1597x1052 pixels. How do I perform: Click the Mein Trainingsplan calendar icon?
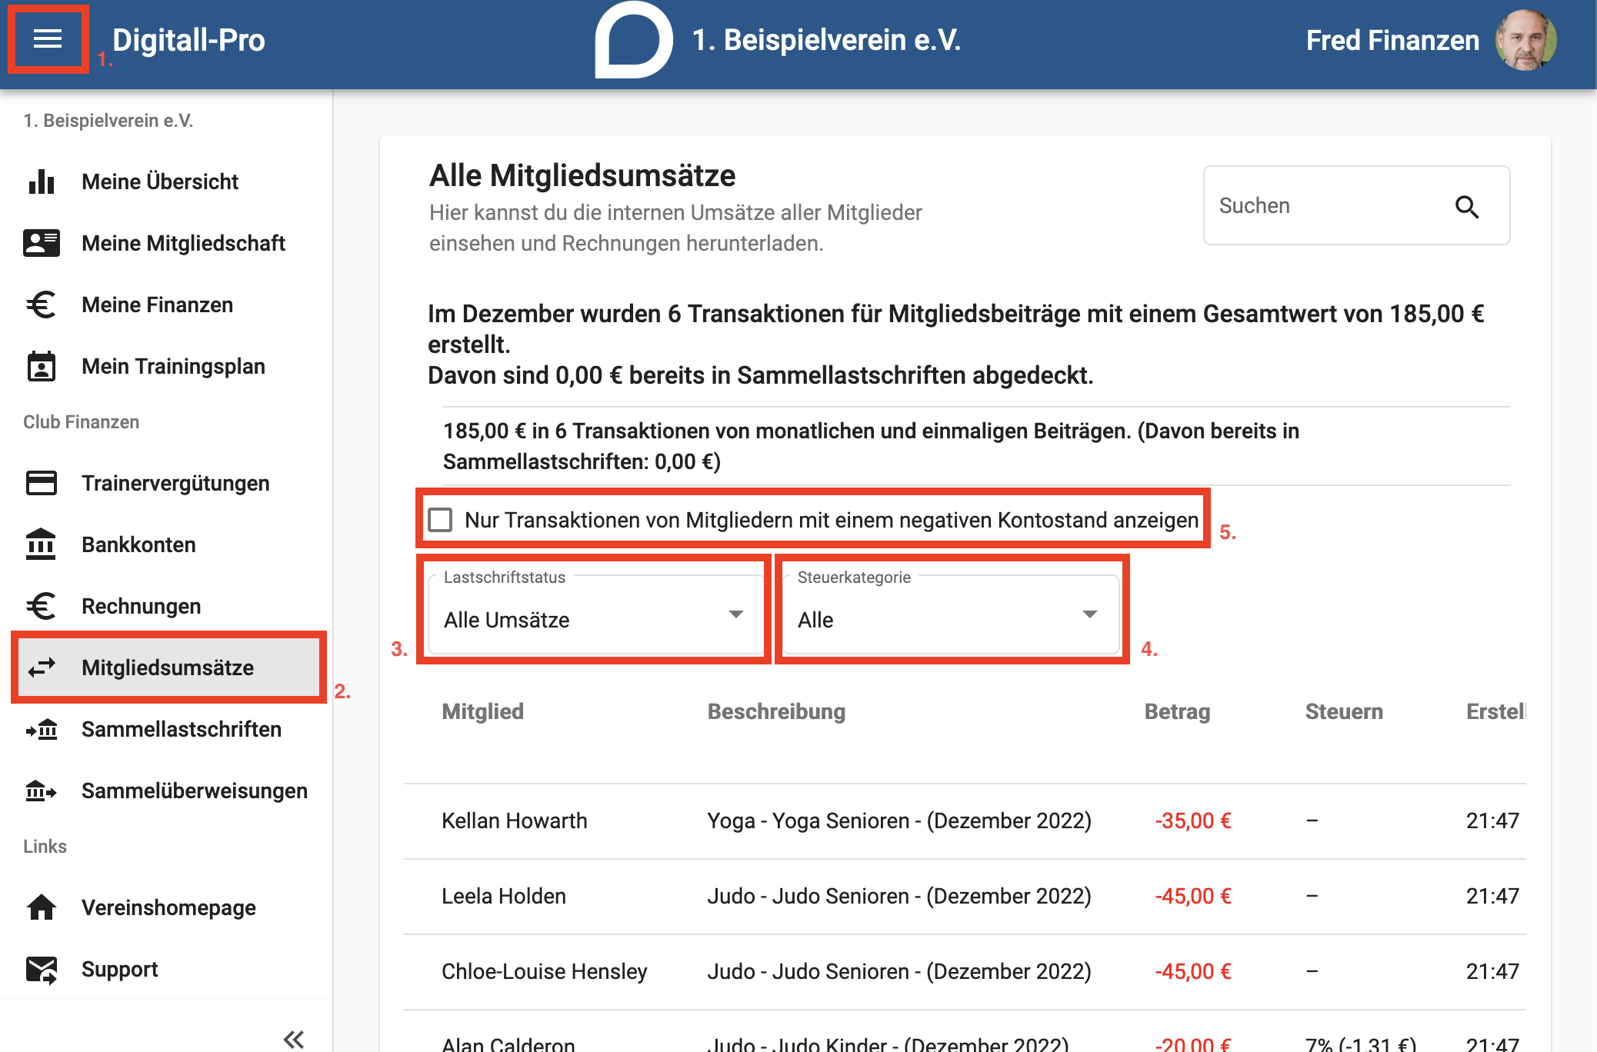click(x=42, y=366)
